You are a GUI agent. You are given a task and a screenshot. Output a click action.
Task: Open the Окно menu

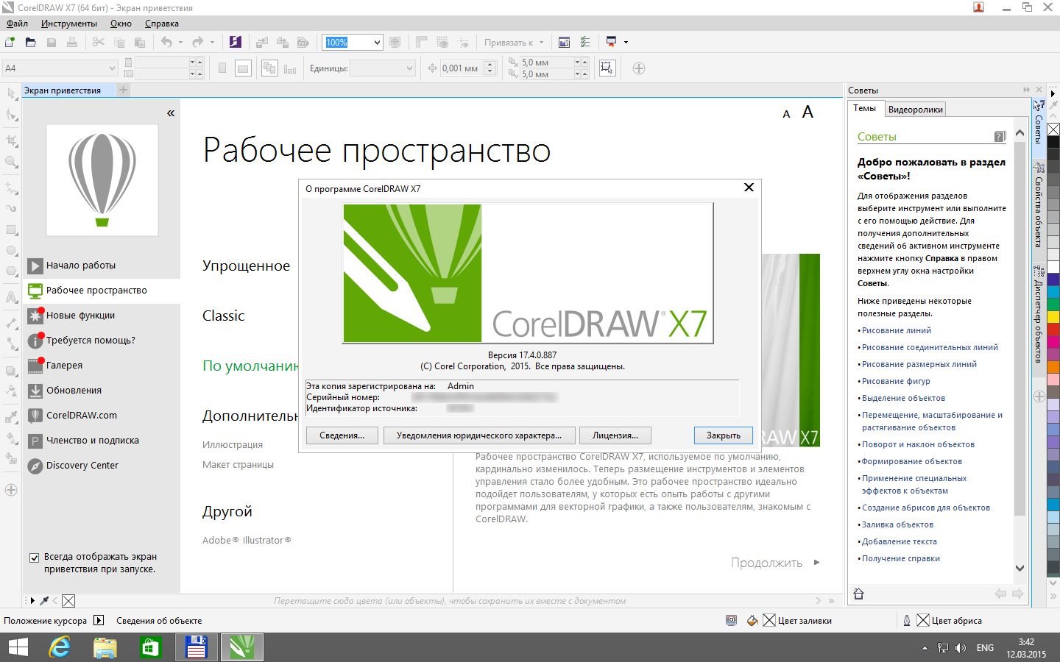coord(121,24)
